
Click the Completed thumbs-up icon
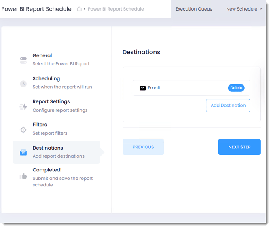23,176
